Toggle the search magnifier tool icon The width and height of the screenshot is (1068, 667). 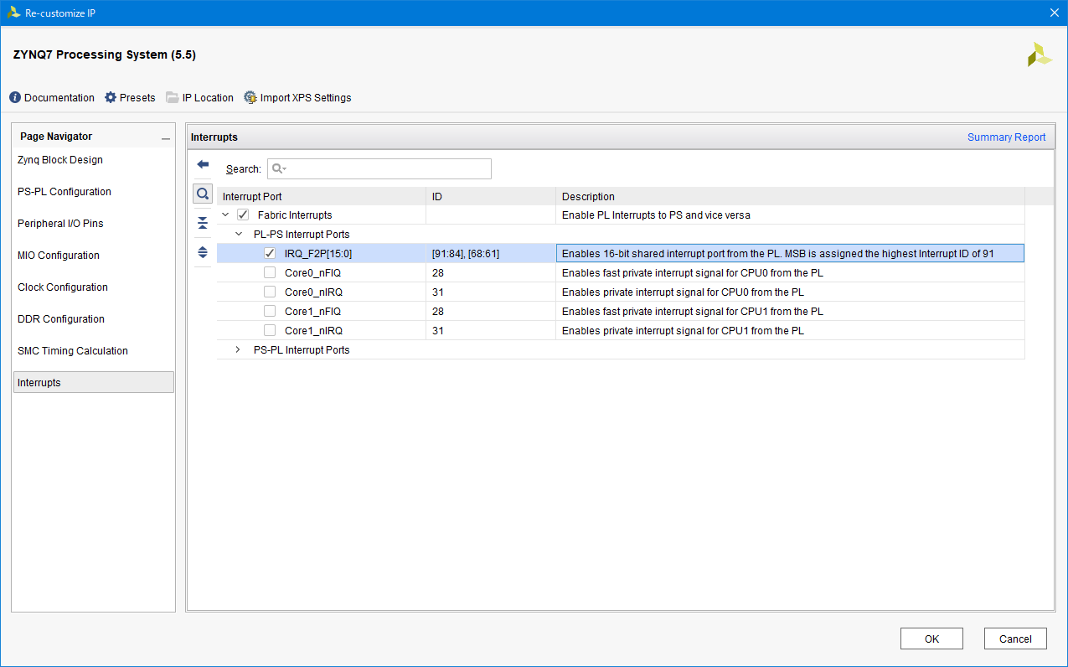tap(203, 194)
